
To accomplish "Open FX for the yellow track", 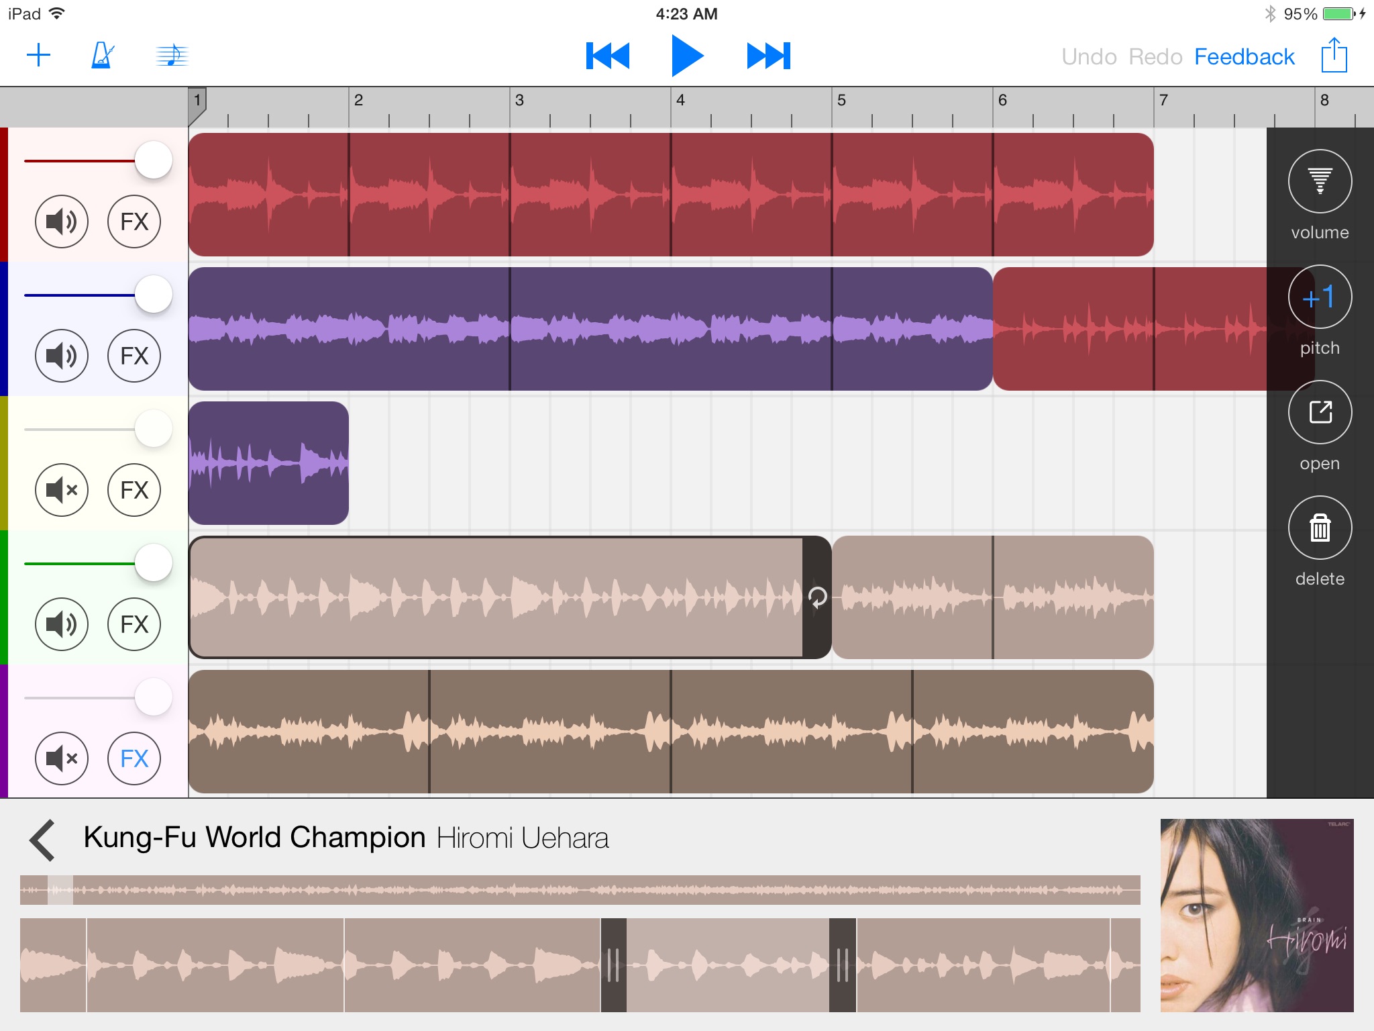I will coord(134,490).
